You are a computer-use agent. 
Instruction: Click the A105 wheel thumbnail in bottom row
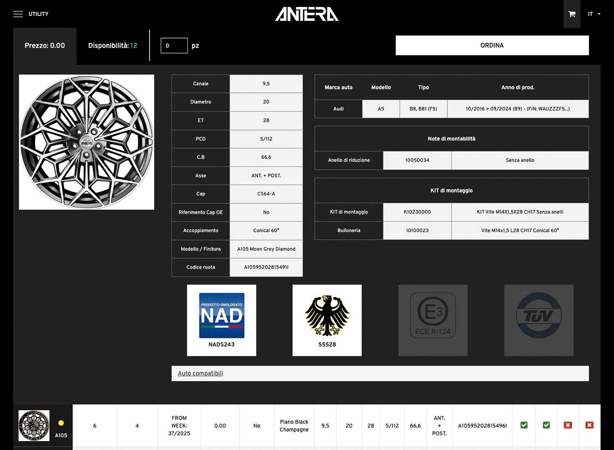point(34,425)
